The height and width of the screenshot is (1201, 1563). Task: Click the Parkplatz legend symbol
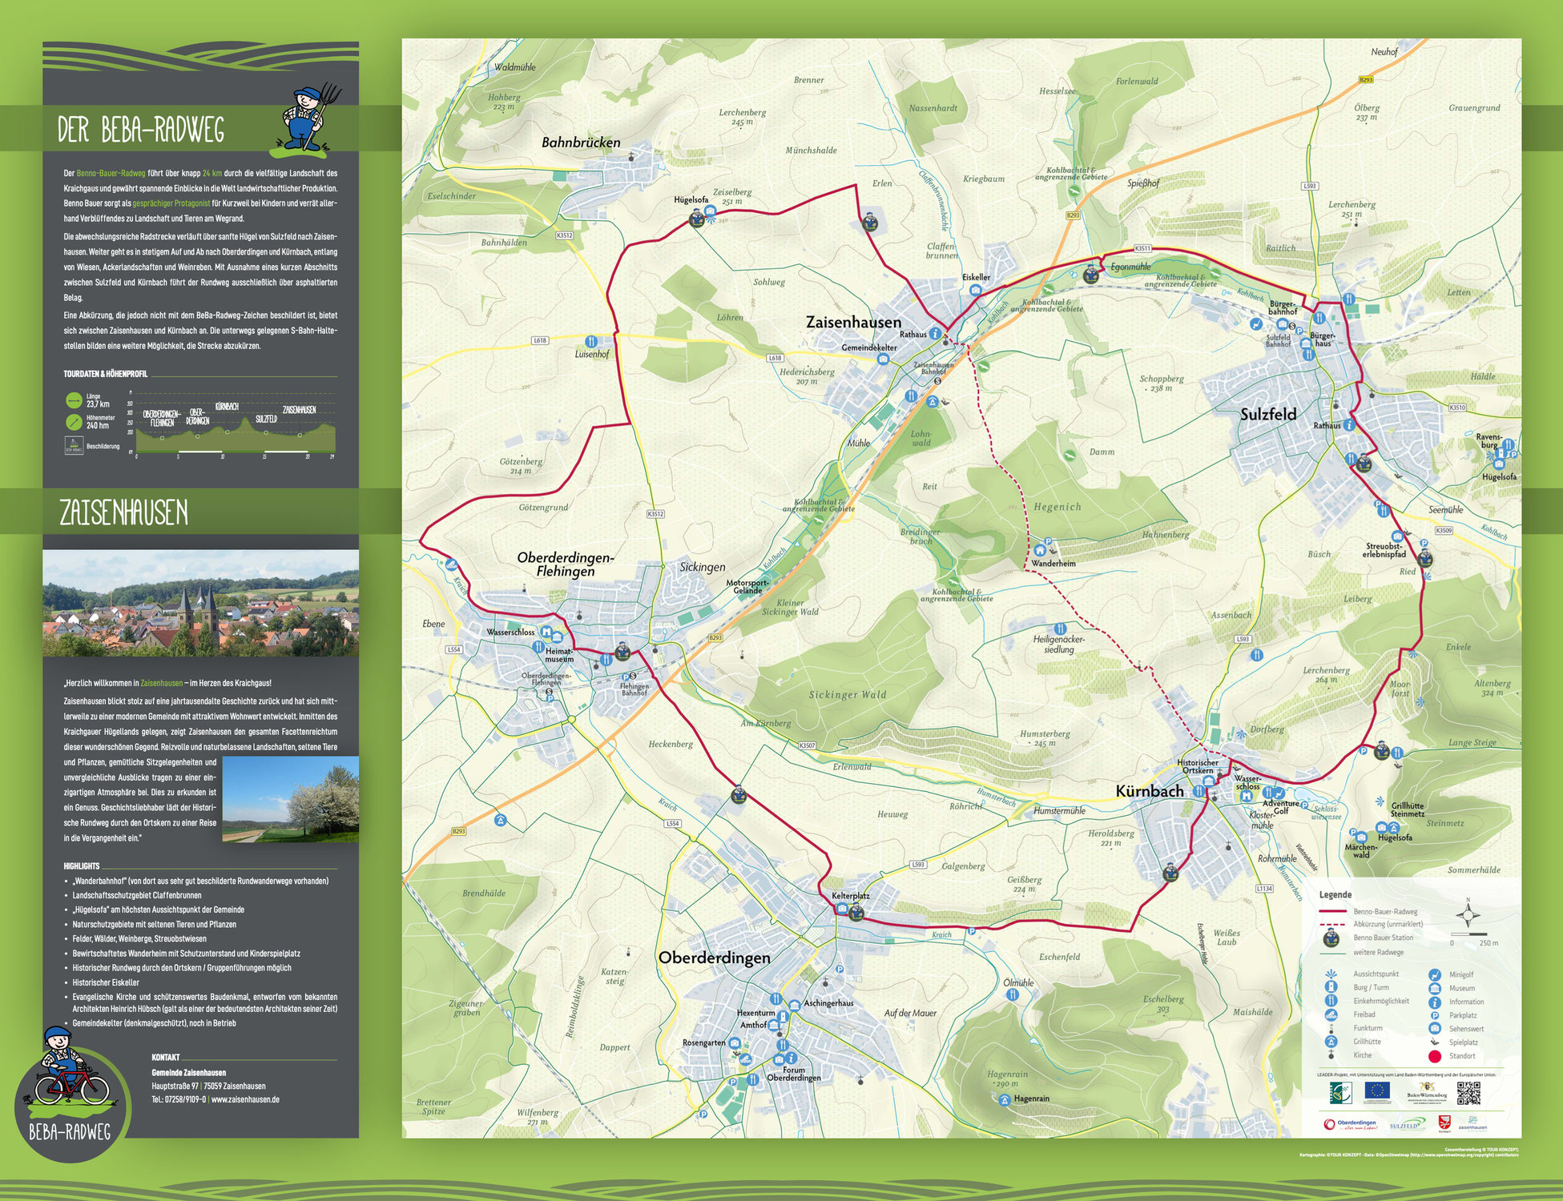1435,1015
